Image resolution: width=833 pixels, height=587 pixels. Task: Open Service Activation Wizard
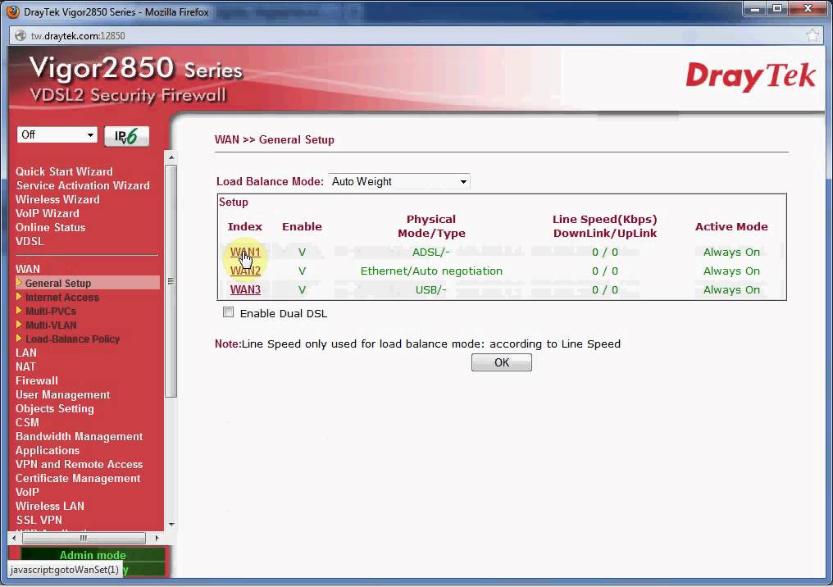click(83, 185)
